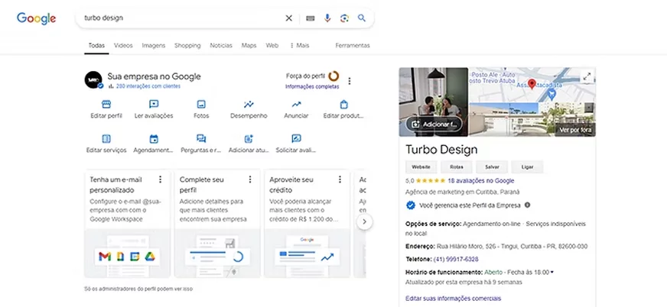Open Editar serviços shortcut

click(x=106, y=144)
